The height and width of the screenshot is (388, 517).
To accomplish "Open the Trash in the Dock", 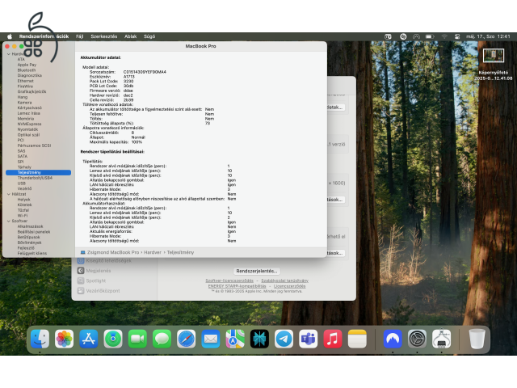I will coord(477,339).
